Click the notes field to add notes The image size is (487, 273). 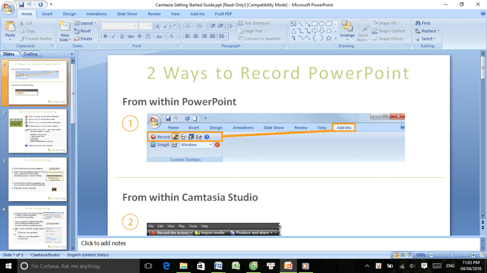[x=278, y=243]
